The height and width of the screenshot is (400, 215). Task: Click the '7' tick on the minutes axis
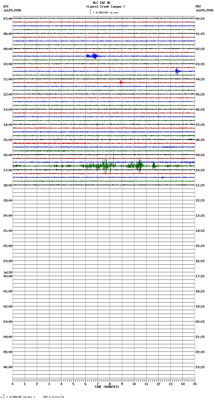coord(98,384)
